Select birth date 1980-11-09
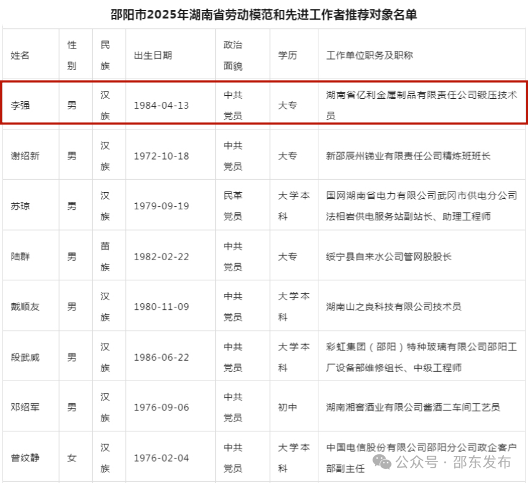 (161, 306)
